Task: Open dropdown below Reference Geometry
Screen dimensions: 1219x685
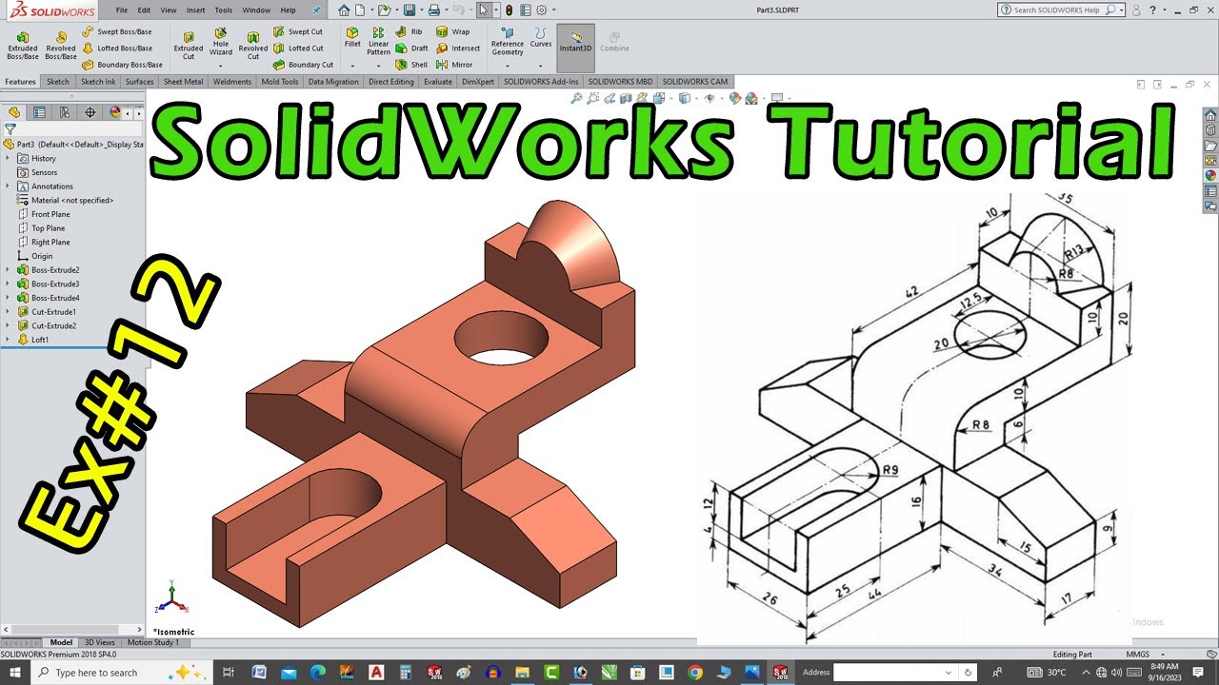Action: [x=508, y=66]
